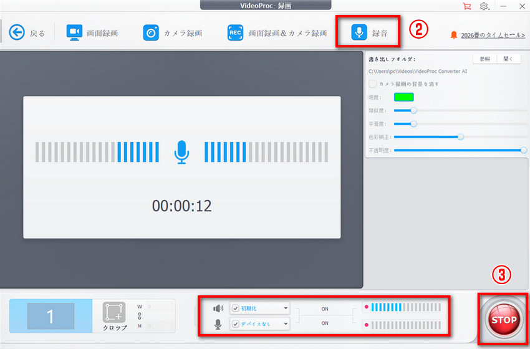Click the speaker volume level meter
The image size is (530, 349).
pyautogui.click(x=406, y=307)
